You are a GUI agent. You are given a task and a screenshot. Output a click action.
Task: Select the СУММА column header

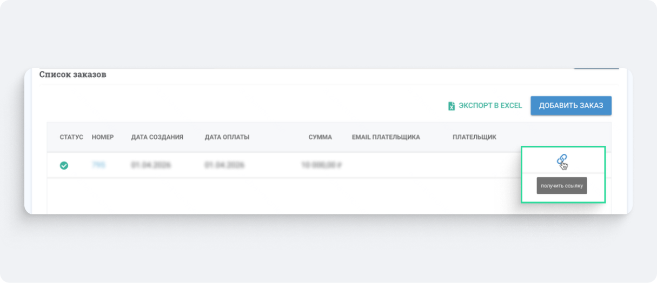tap(320, 137)
